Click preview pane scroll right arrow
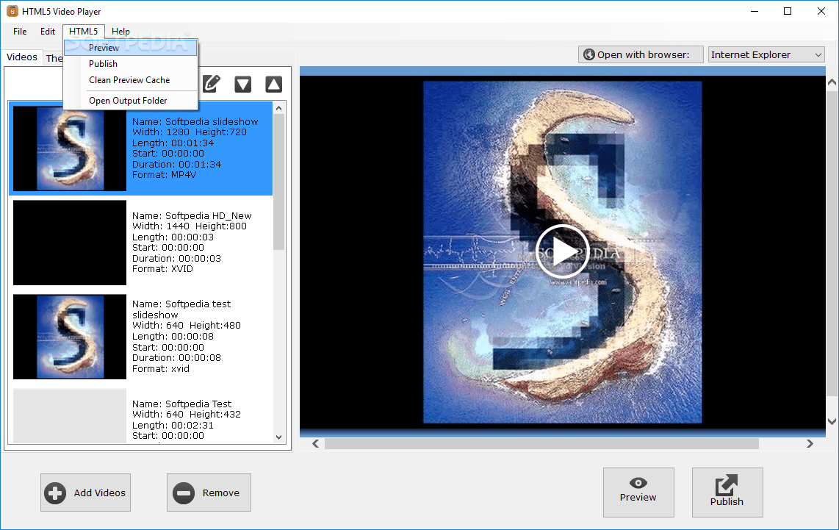Viewport: 839px width, 530px height. point(810,444)
